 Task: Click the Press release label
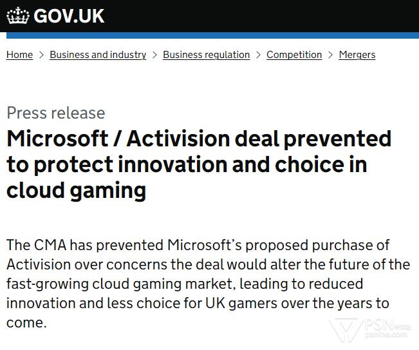tap(55, 113)
